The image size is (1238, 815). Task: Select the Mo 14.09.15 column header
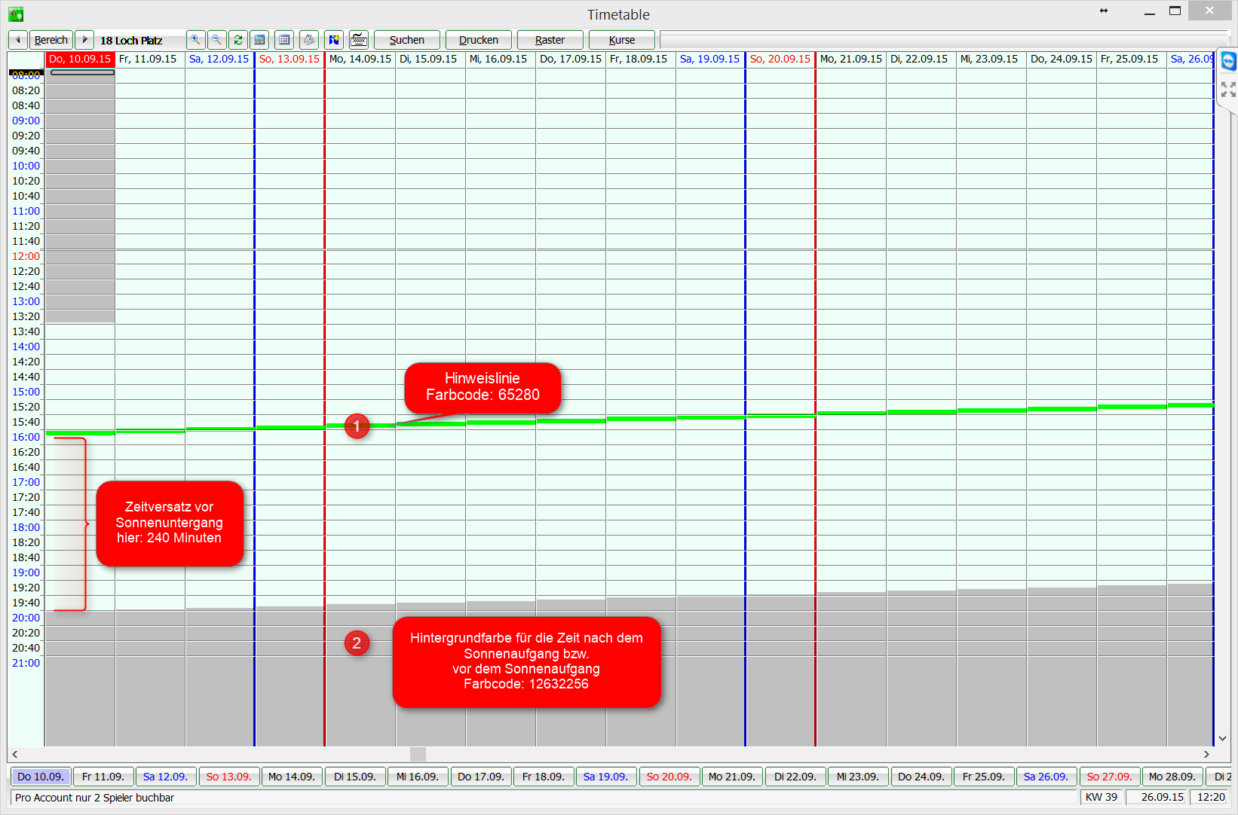click(360, 59)
